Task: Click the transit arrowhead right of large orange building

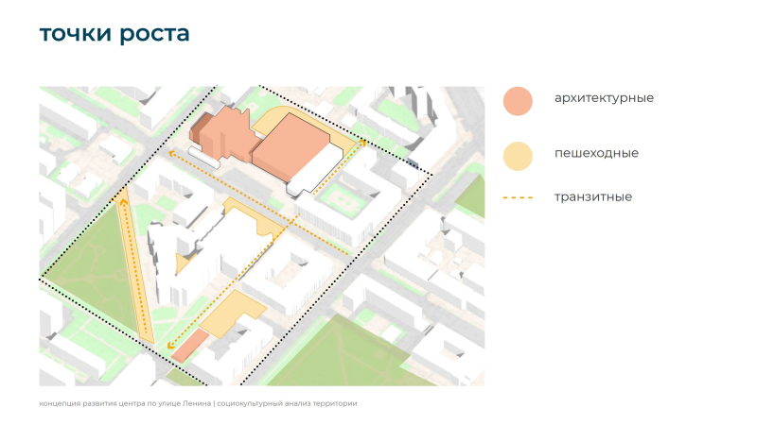Action: (x=361, y=143)
